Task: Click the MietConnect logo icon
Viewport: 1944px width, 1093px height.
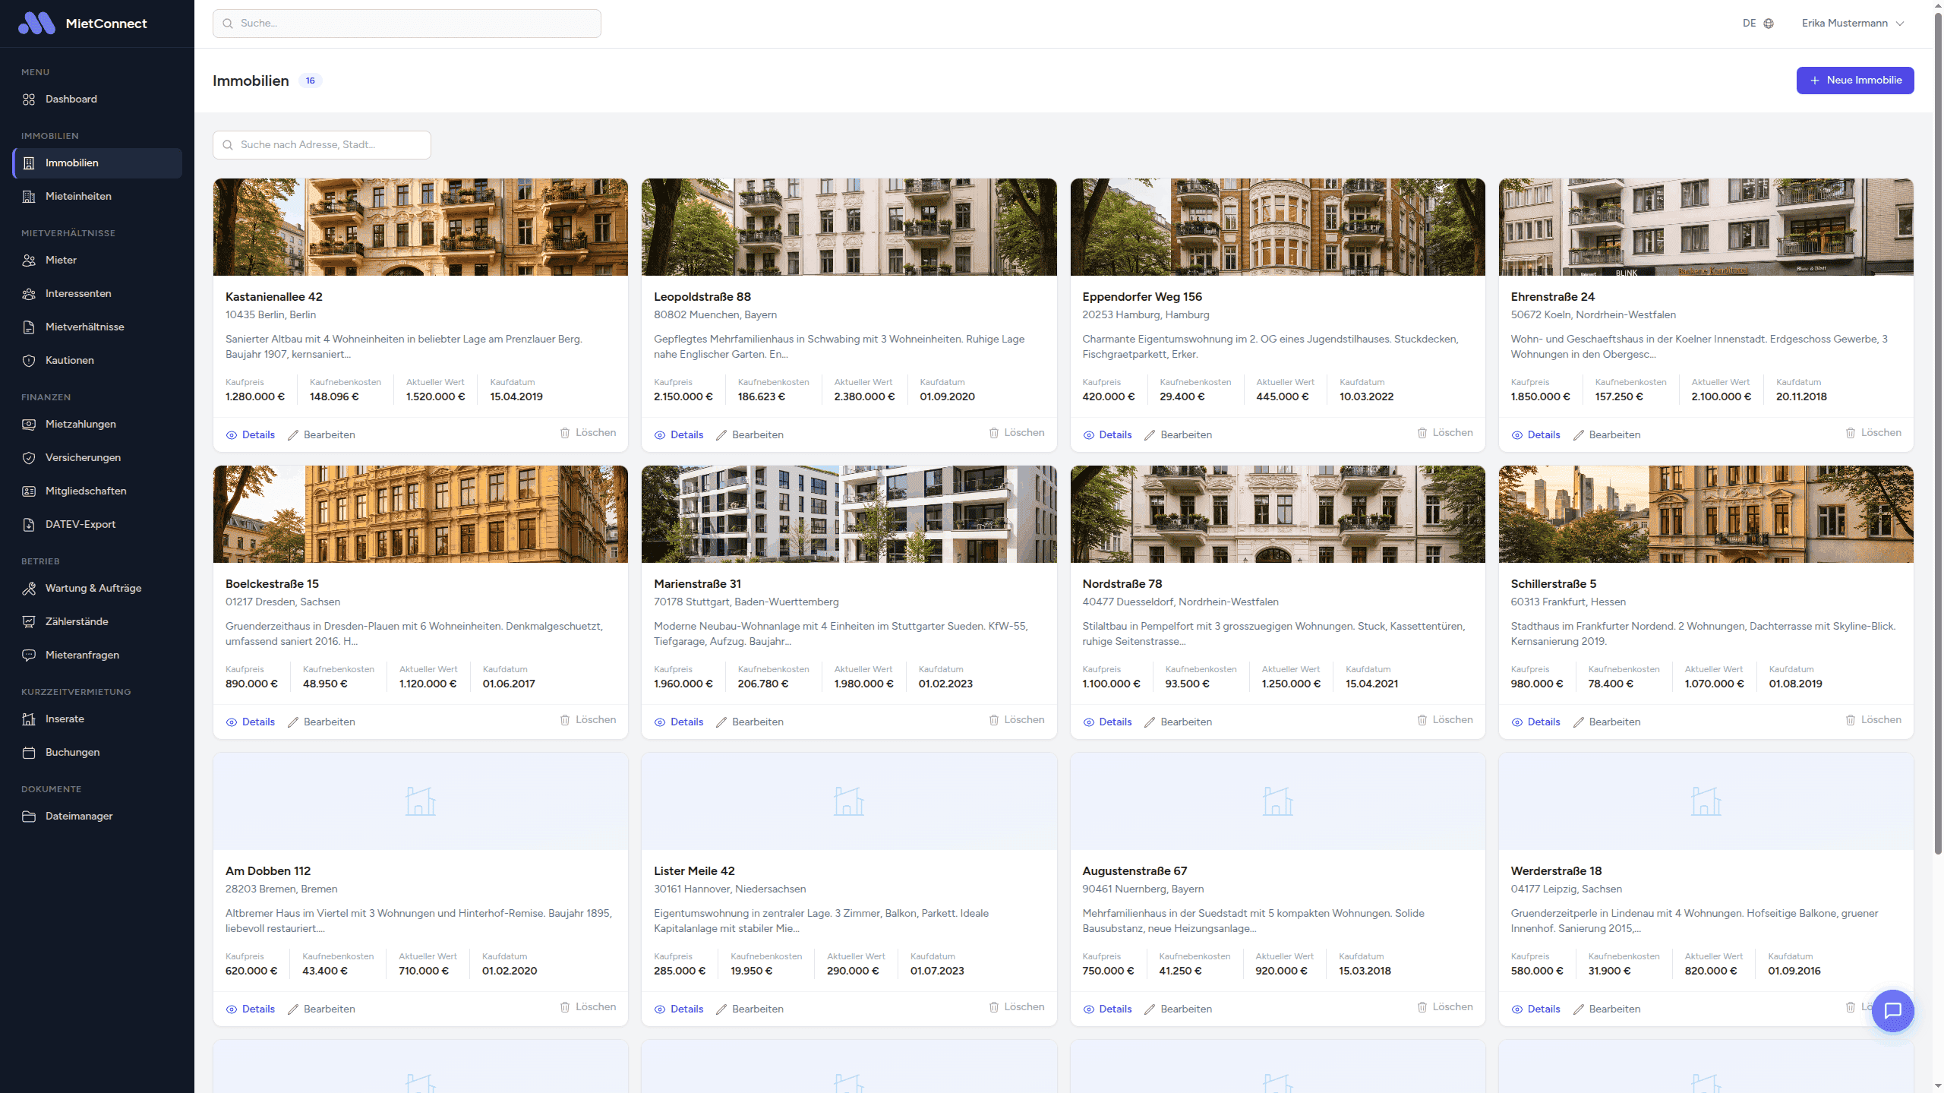Action: (36, 24)
